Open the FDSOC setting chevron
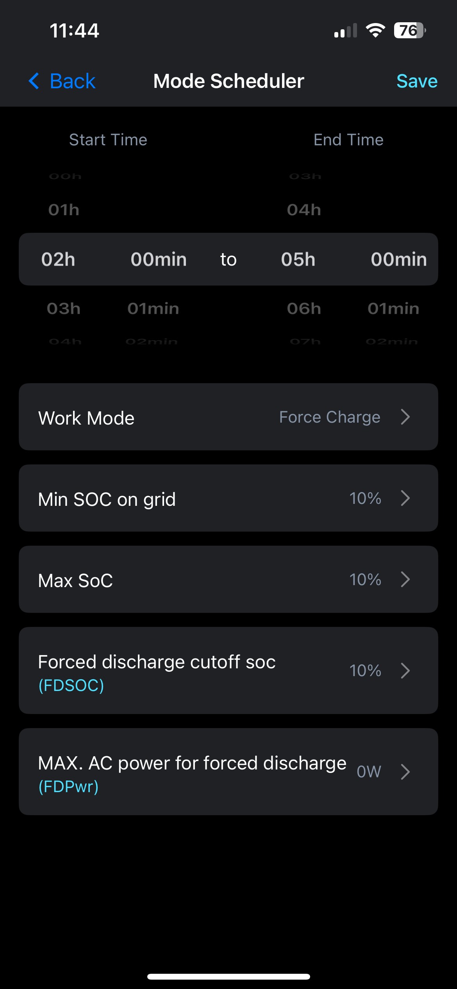The image size is (457, 989). [405, 671]
